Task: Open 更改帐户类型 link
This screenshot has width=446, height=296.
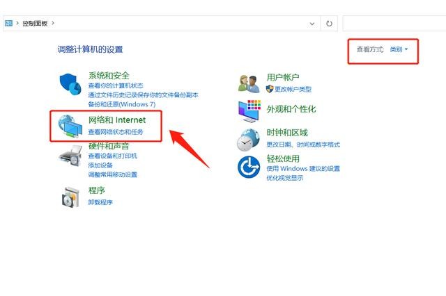Action: click(x=293, y=90)
